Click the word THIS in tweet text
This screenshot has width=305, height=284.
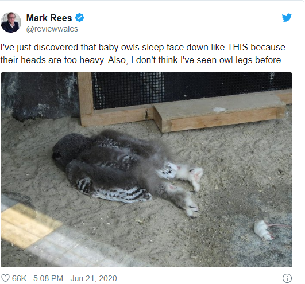click(237, 48)
